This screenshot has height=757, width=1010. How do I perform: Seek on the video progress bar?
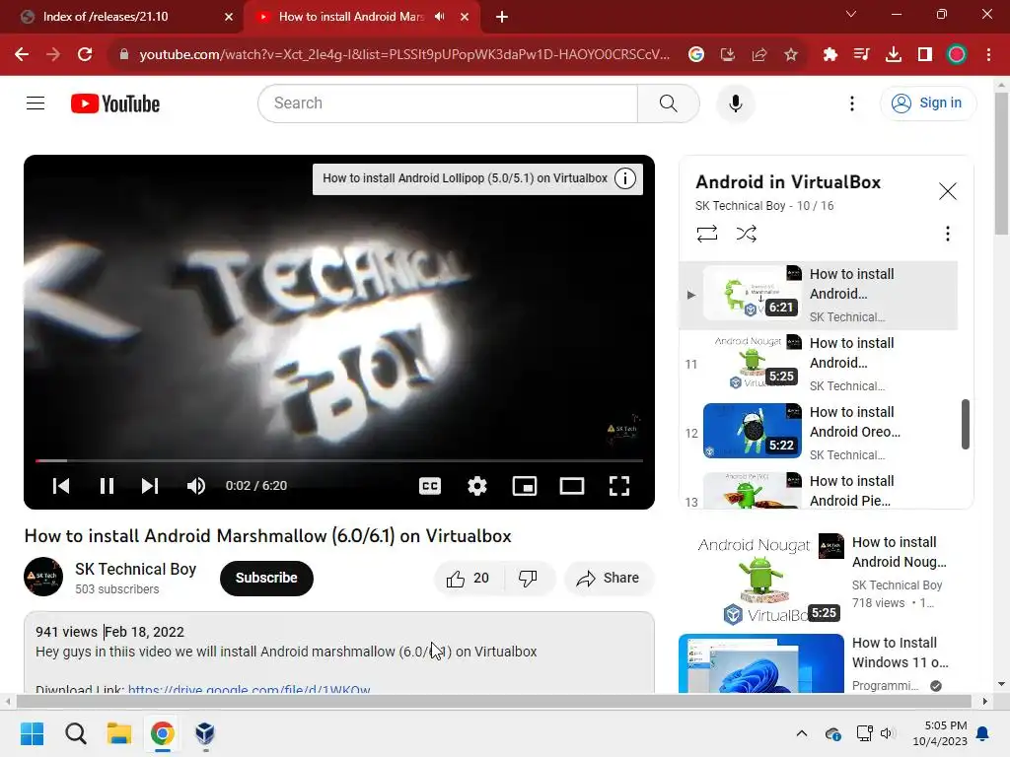(339, 460)
